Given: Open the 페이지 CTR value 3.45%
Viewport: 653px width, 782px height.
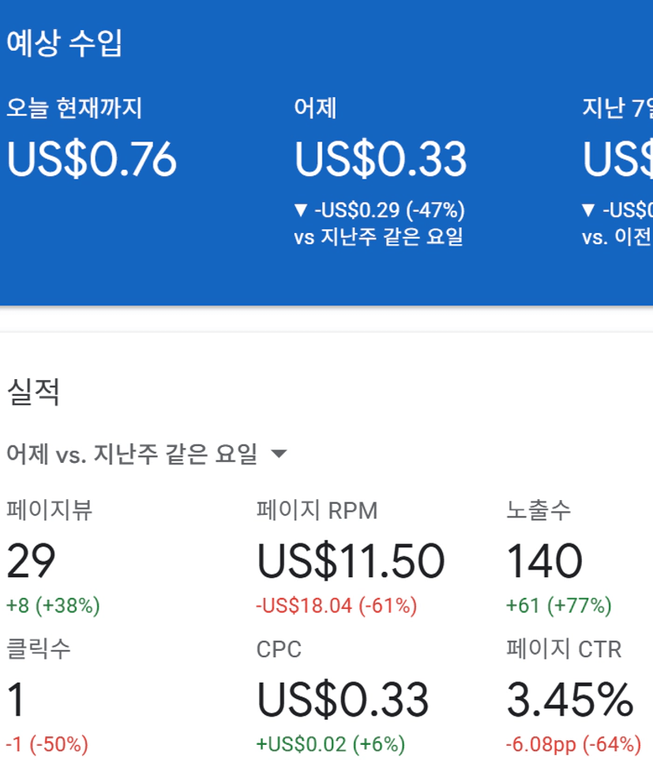Looking at the screenshot, I should click(x=569, y=700).
